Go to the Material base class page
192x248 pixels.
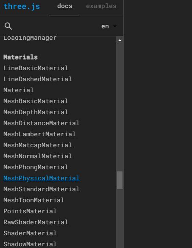[x=19, y=90]
